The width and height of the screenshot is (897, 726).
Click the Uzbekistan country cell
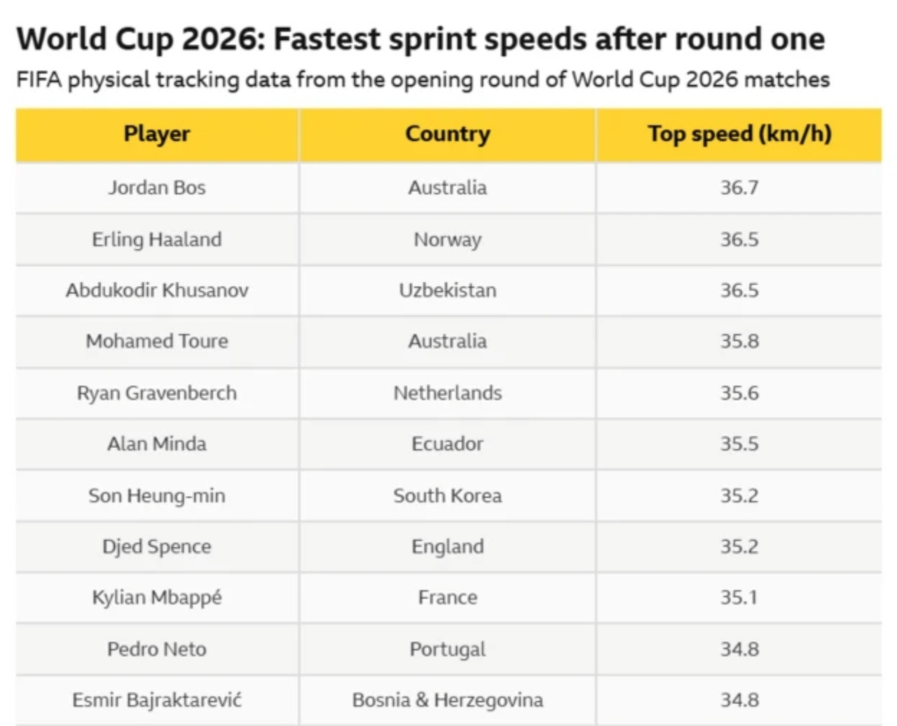448,290
